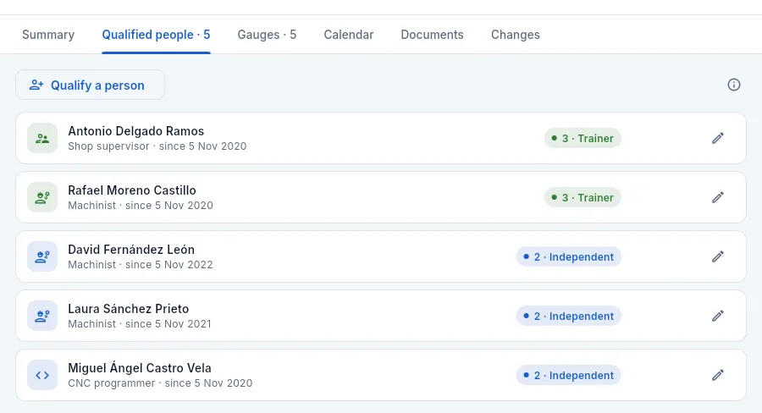This screenshot has height=413, width=762.
Task: Click Antonio Delgado Ramos's 3 · Trainer badge
Action: click(583, 139)
